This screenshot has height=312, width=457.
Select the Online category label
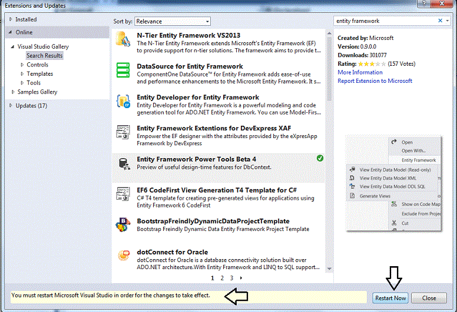pos(24,32)
